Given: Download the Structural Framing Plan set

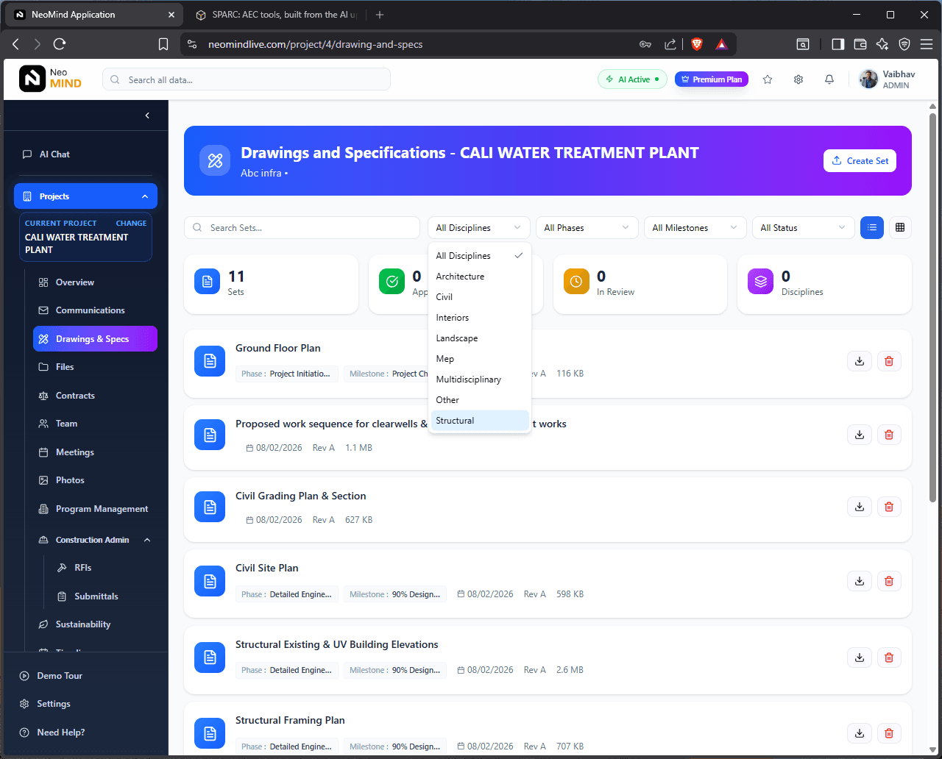Looking at the screenshot, I should click(860, 733).
